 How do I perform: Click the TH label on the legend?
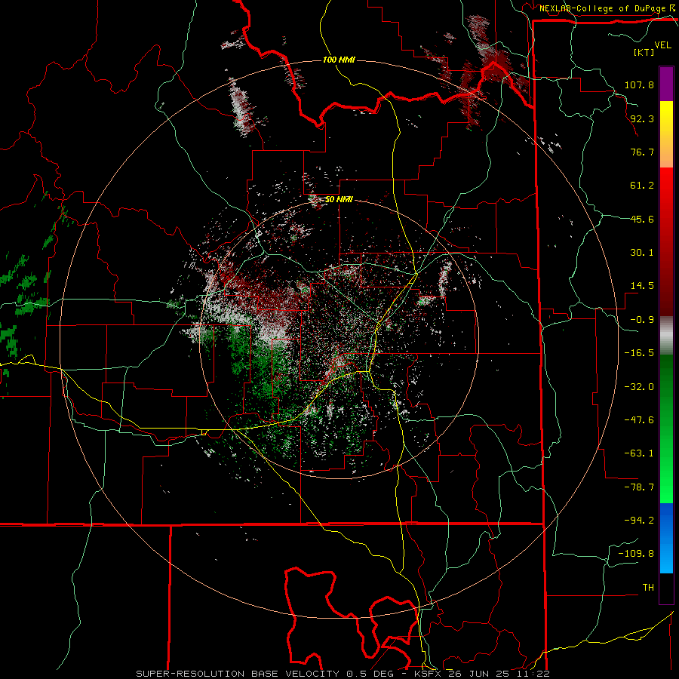(x=648, y=588)
